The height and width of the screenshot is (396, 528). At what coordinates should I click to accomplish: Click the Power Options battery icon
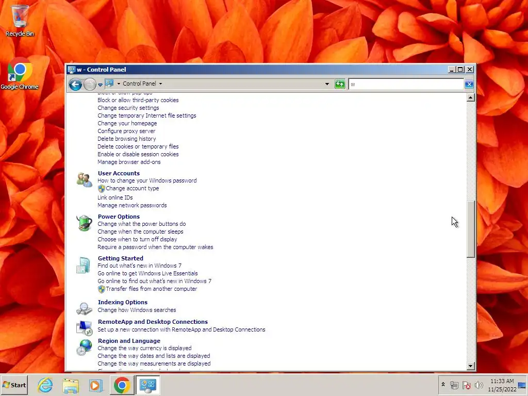click(84, 223)
